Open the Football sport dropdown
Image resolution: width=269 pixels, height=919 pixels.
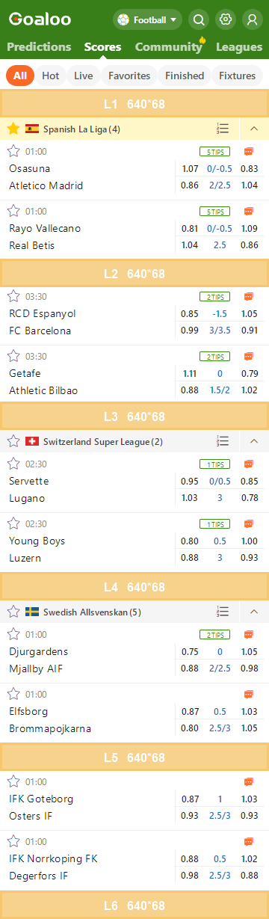pos(147,19)
